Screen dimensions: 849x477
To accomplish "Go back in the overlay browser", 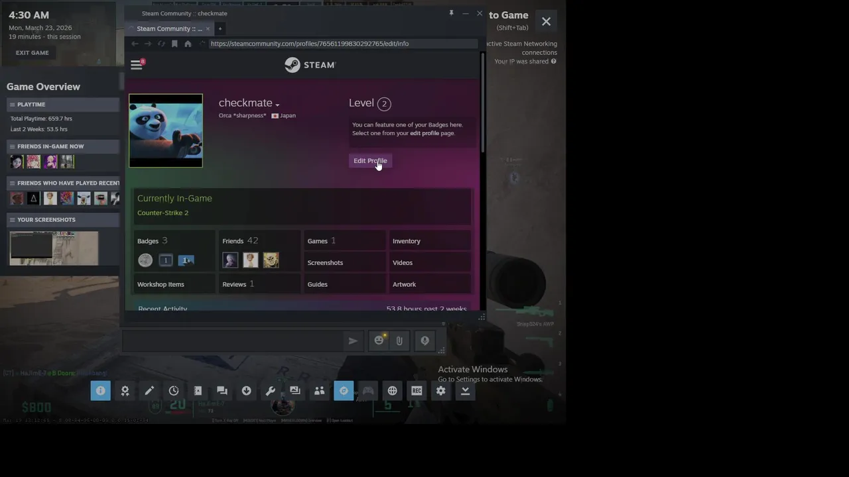I will click(x=135, y=44).
